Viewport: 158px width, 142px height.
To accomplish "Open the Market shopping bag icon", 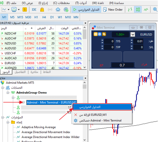I will (42, 10).
